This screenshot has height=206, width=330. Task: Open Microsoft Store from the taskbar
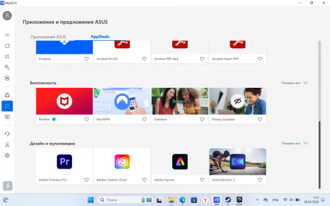pyautogui.click(x=194, y=200)
